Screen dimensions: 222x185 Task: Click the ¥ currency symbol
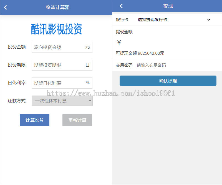(119, 42)
